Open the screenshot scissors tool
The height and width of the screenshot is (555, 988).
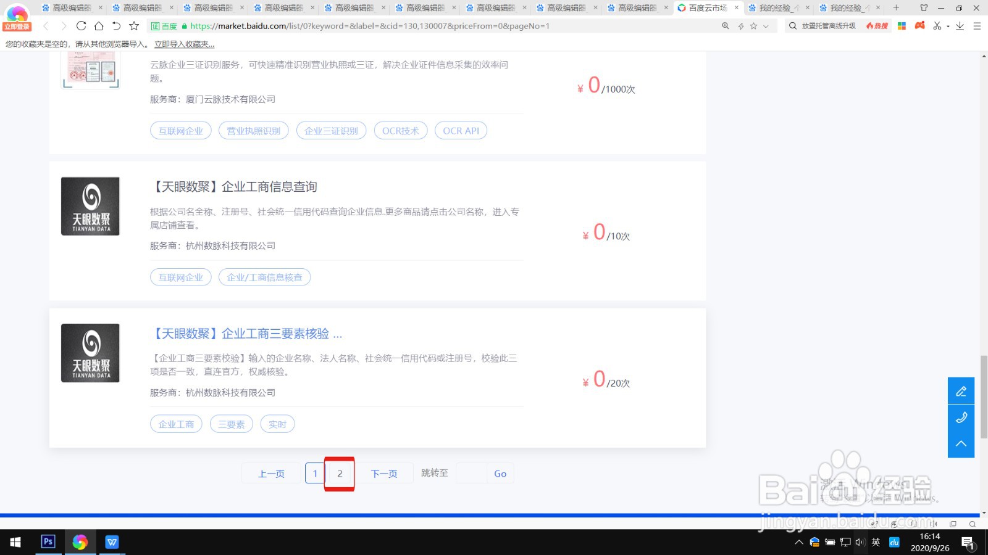pyautogui.click(x=937, y=26)
